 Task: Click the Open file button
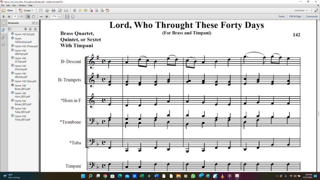7,10
